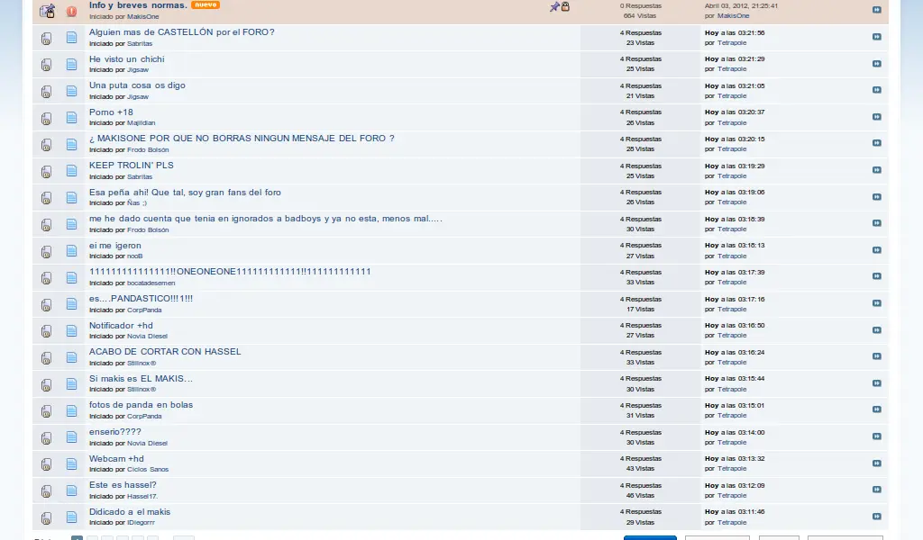
Task: Open thread 'Si makis es EL MAKIS...'
Action: pyautogui.click(x=141, y=378)
